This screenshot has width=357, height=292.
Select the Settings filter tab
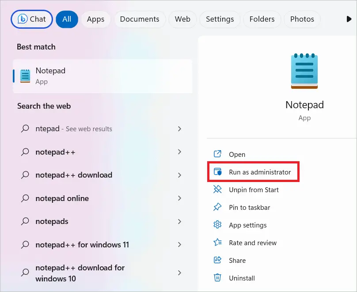pyautogui.click(x=220, y=19)
